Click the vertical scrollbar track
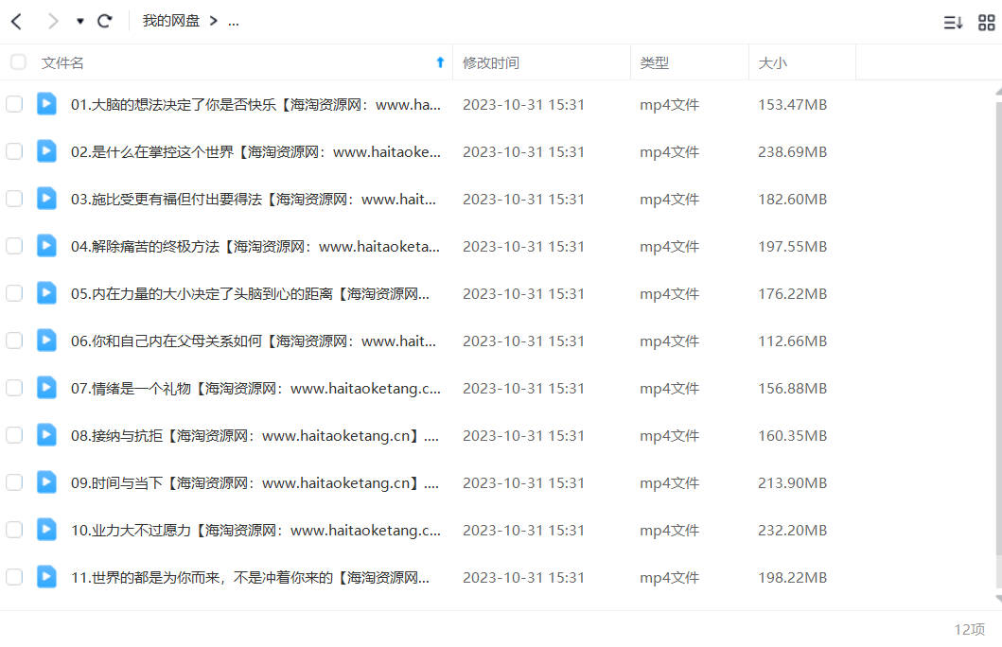 [998, 345]
